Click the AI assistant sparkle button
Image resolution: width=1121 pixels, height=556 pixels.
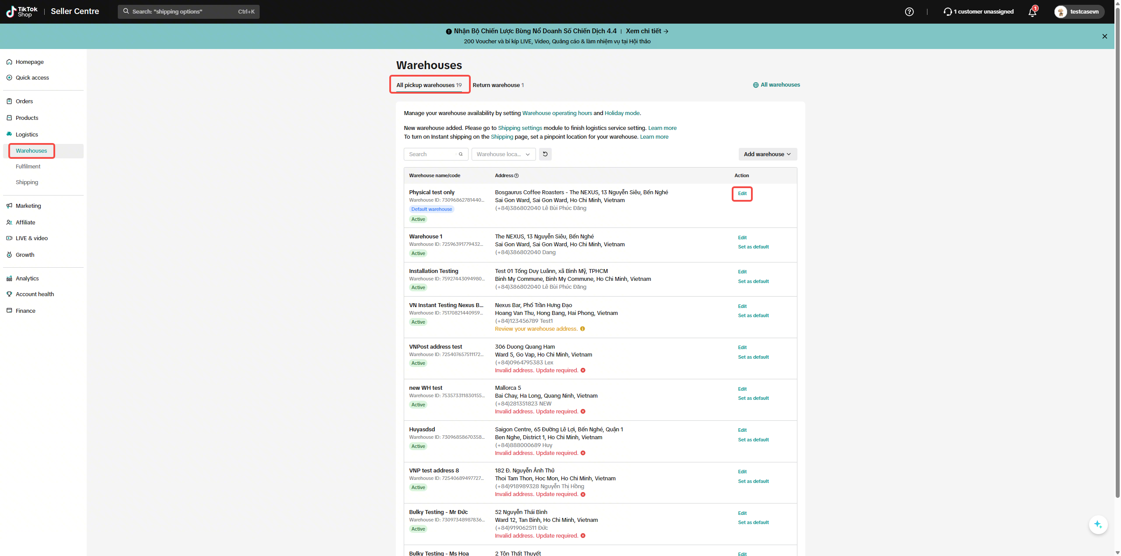tap(1098, 524)
